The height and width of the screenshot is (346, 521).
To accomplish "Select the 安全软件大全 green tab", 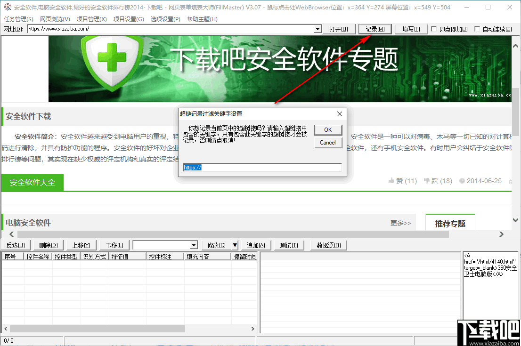I will (x=33, y=182).
